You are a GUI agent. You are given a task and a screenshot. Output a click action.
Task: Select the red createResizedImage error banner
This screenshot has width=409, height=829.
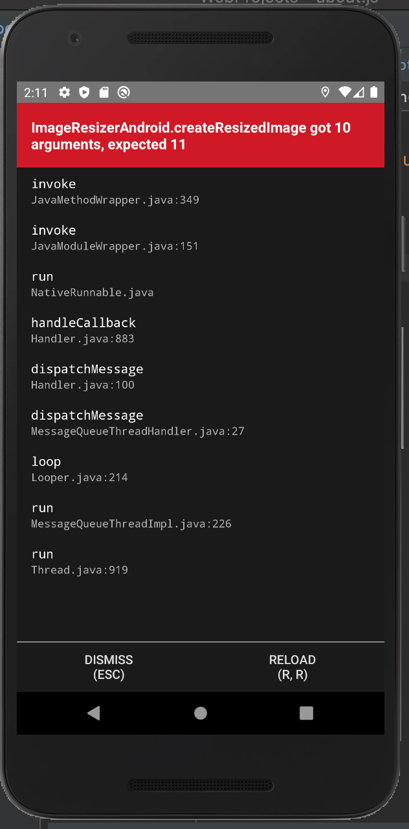tap(201, 135)
